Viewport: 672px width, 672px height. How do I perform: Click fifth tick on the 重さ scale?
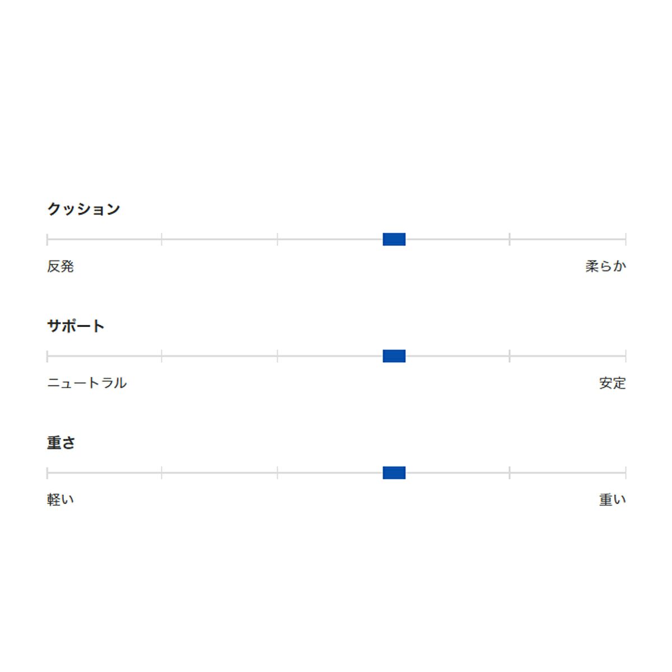[x=510, y=473]
